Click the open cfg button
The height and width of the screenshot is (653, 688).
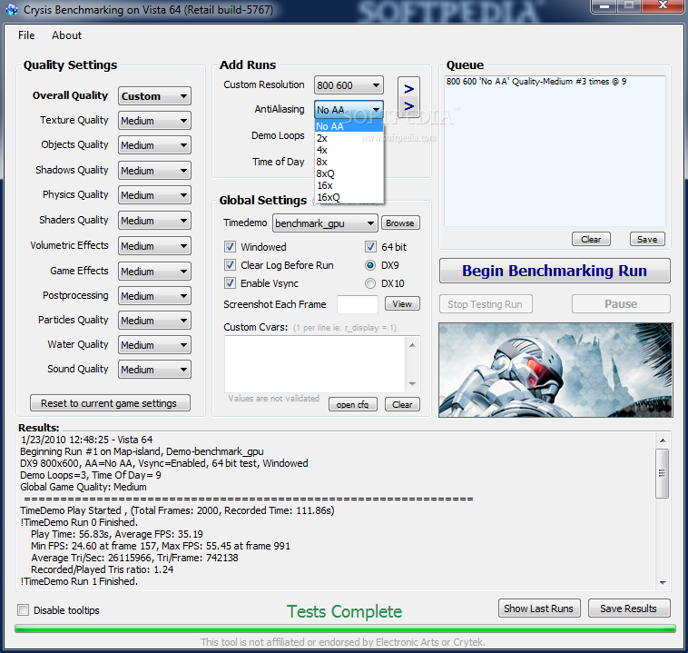(x=353, y=404)
